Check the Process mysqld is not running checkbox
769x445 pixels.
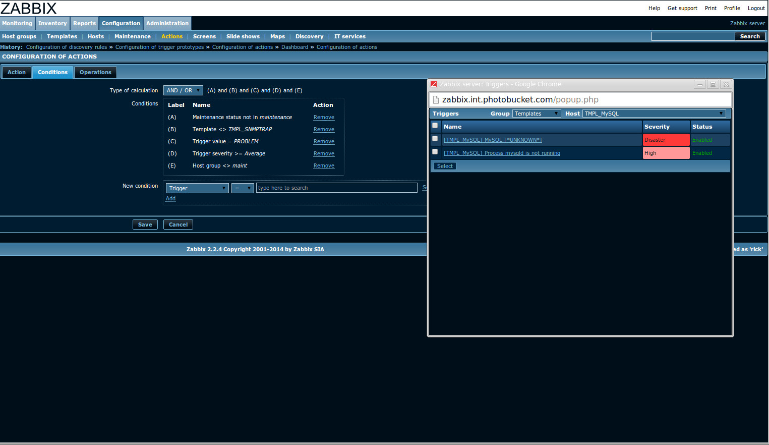point(435,152)
